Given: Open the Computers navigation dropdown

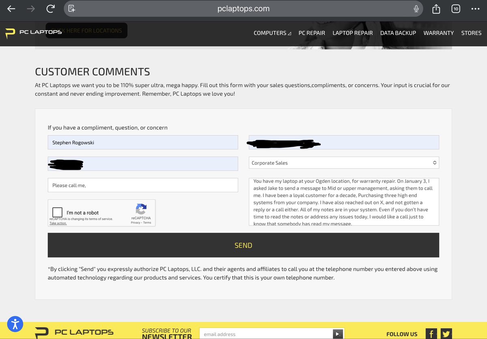Looking at the screenshot, I should [272, 33].
